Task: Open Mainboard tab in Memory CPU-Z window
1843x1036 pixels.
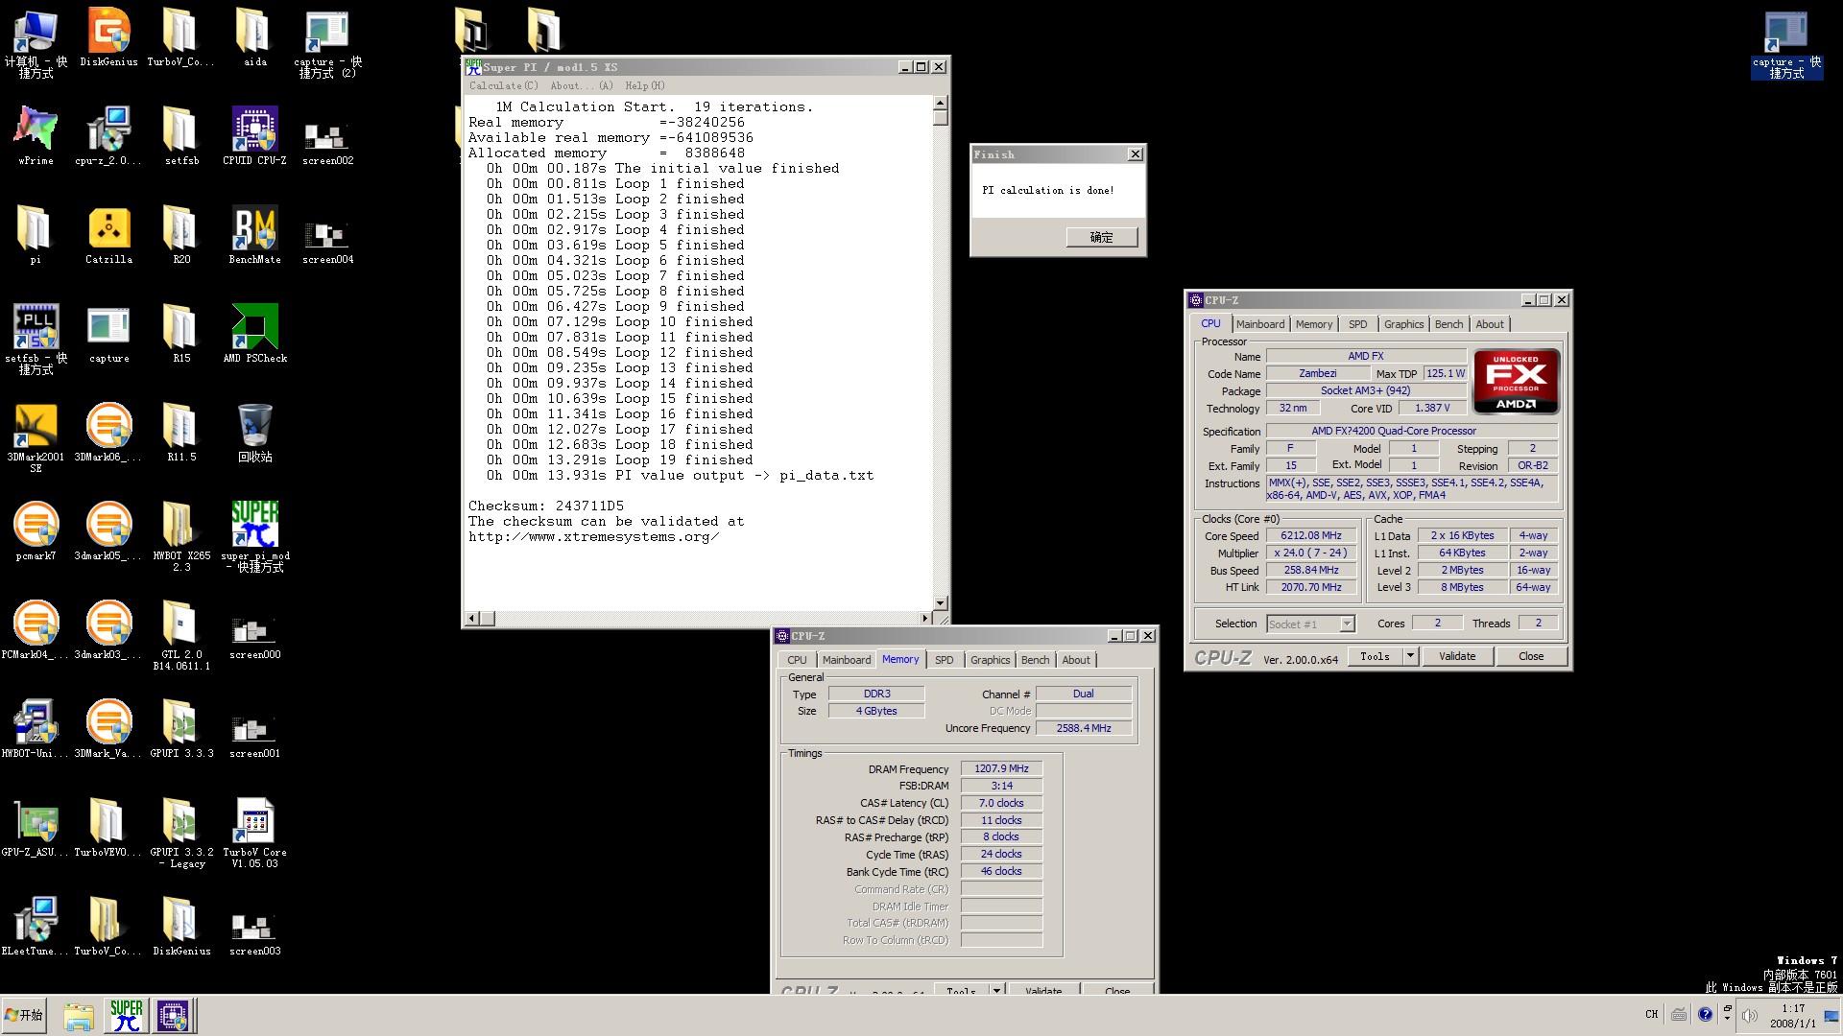Action: pos(846,660)
